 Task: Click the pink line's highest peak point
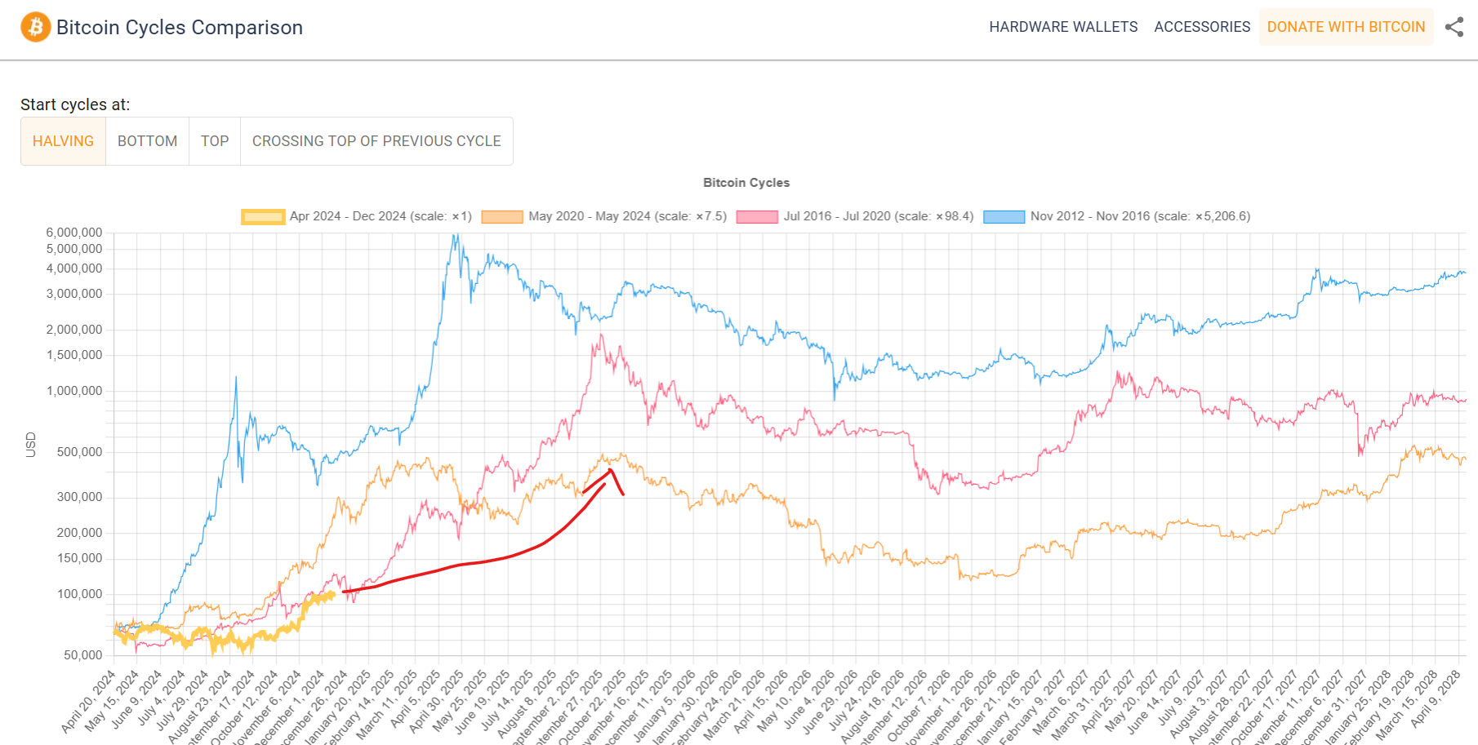click(601, 335)
